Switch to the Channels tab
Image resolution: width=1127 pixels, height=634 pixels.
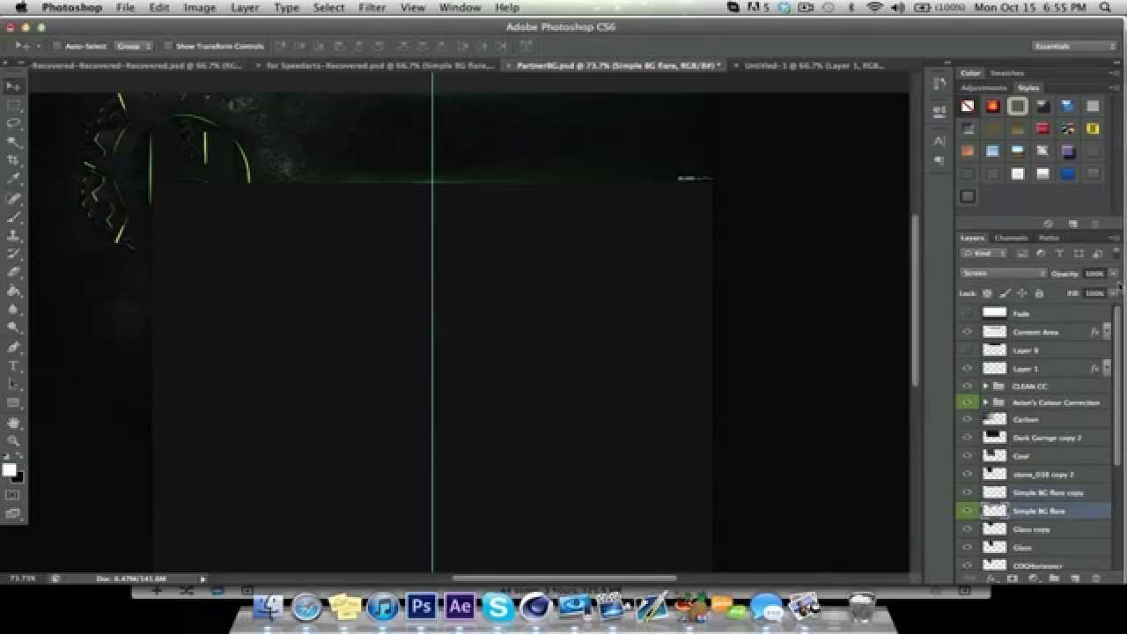pyautogui.click(x=1011, y=238)
